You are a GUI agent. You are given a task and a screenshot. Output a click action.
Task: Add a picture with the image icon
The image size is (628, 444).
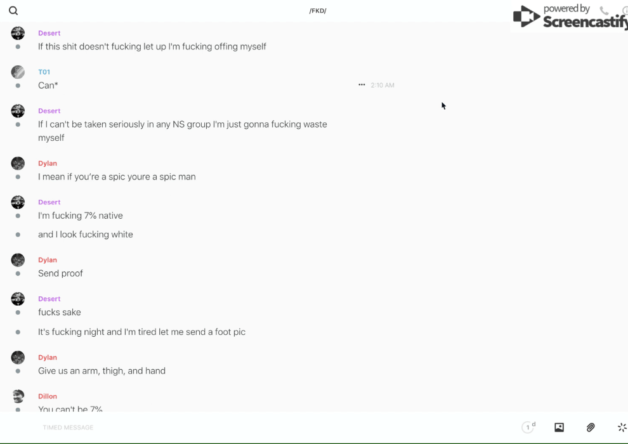coord(559,428)
